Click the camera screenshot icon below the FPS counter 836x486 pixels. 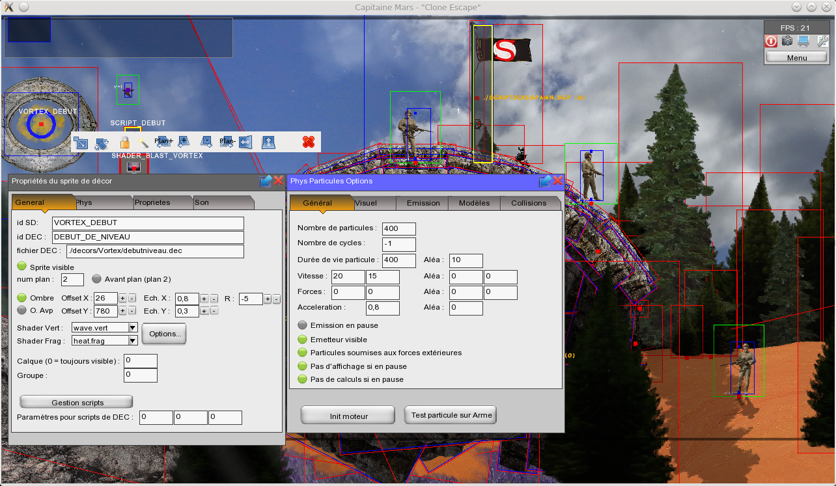pos(787,41)
